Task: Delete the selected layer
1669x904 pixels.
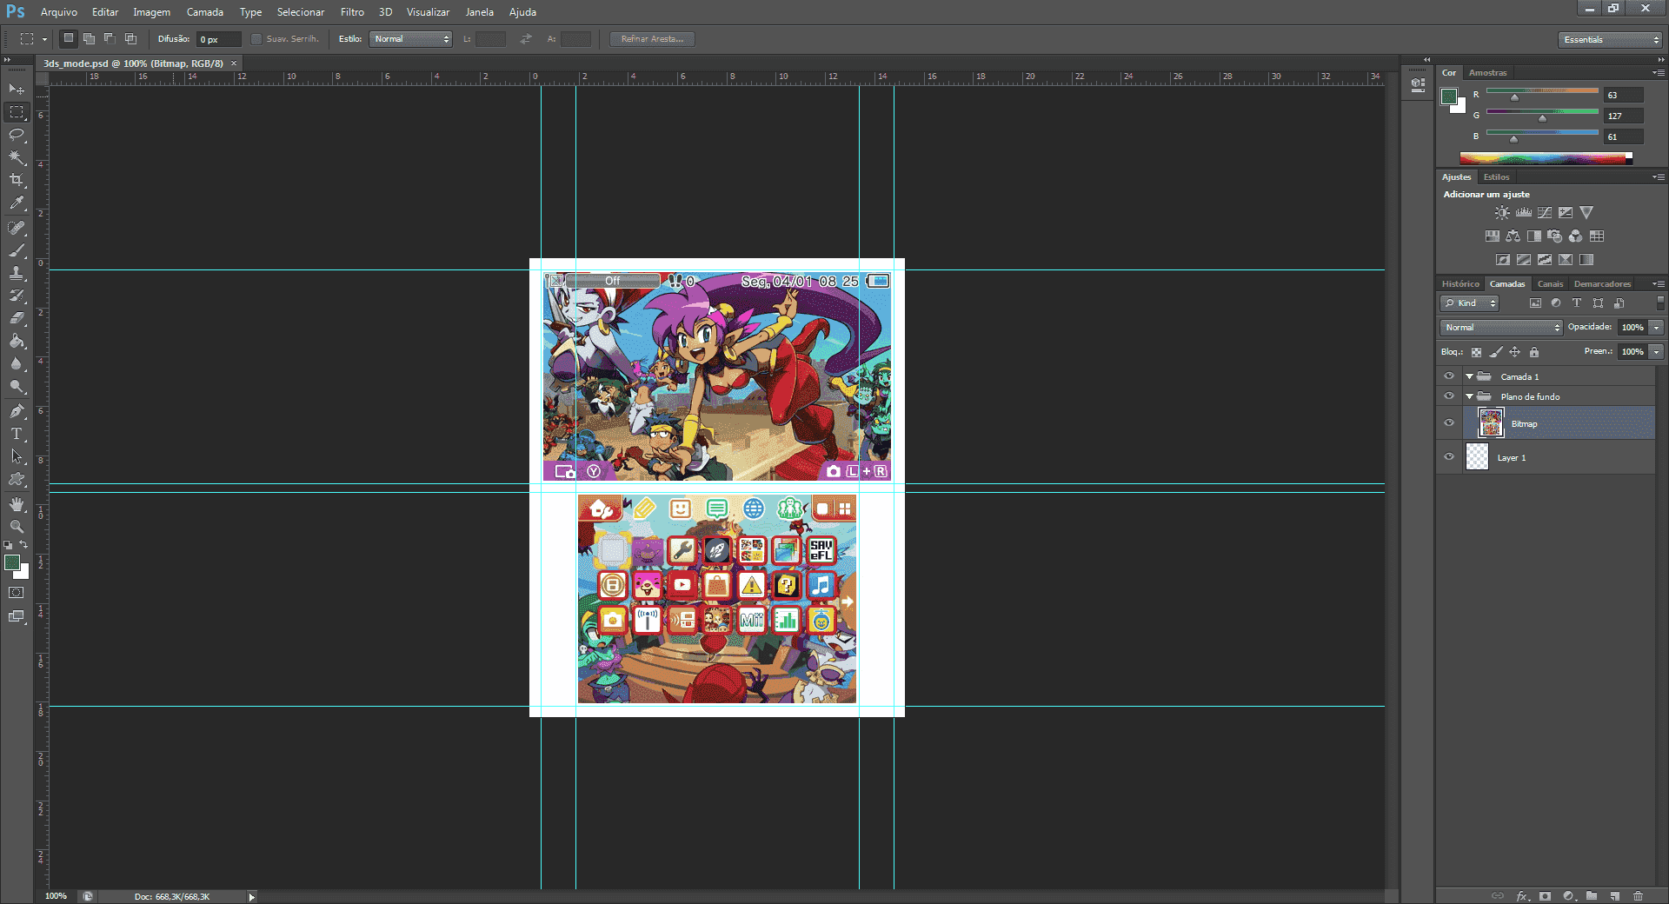Action: click(1638, 895)
